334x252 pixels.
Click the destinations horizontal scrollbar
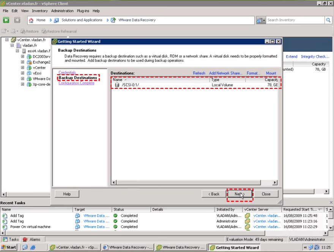pyautogui.click(x=194, y=182)
